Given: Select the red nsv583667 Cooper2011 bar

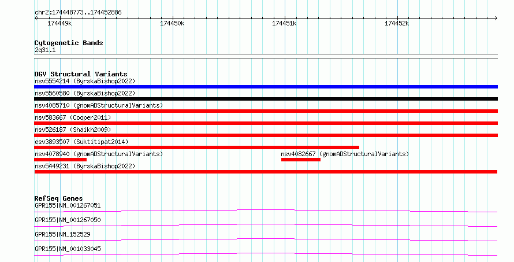Looking at the screenshot, I should (x=266, y=123).
